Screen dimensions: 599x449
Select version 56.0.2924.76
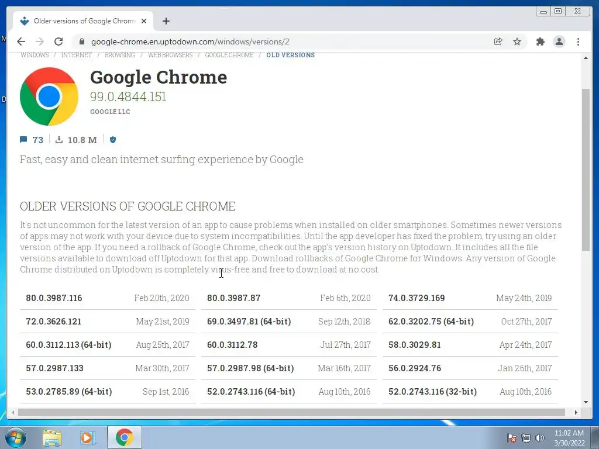tap(415, 368)
